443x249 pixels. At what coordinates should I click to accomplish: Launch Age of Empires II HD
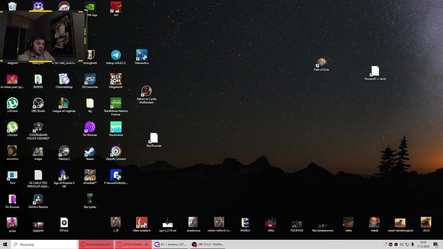64,179
